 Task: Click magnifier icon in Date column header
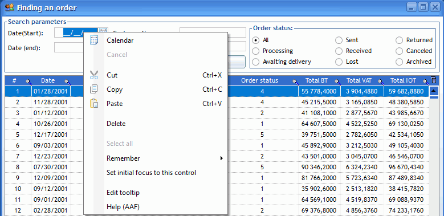pyautogui.click(x=67, y=82)
